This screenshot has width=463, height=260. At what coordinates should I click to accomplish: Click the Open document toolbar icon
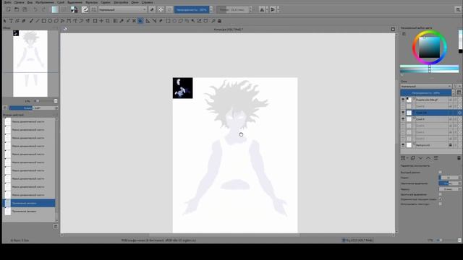17,9
